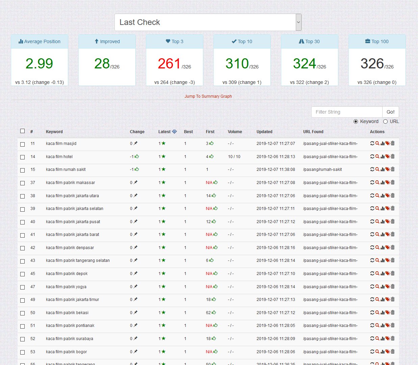Select the URL radio button for filtering
Viewport: 418px width, 365px height.
385,121
